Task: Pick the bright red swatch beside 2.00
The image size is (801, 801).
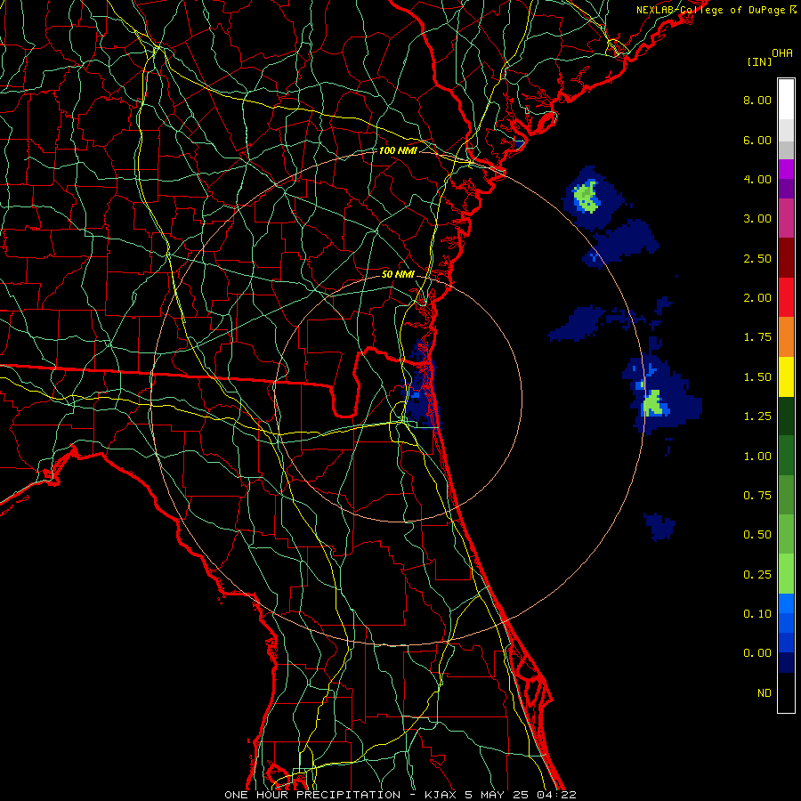Action: (x=786, y=298)
